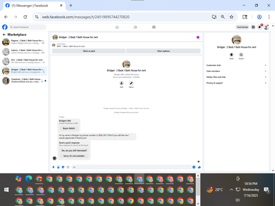Click the purple conversation info icon

coord(198,37)
